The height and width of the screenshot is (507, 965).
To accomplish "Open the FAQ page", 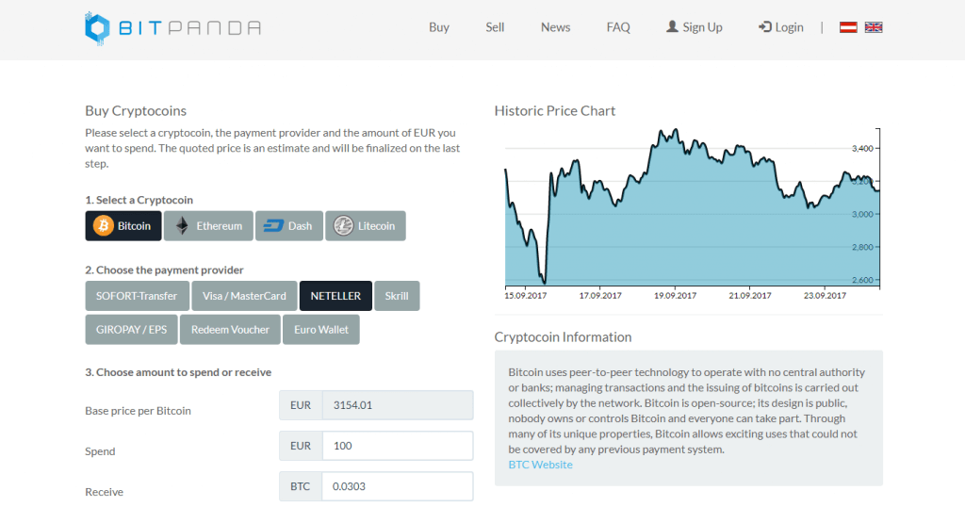I will (618, 27).
